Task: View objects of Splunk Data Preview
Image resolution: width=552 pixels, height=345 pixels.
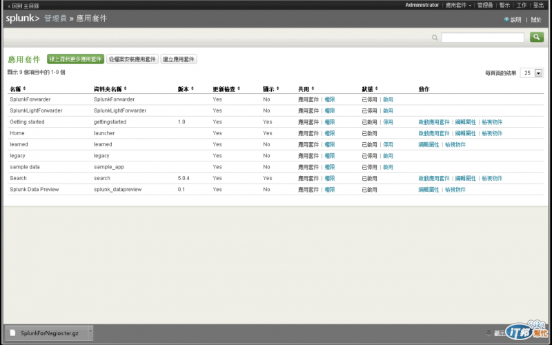Action: coord(455,190)
